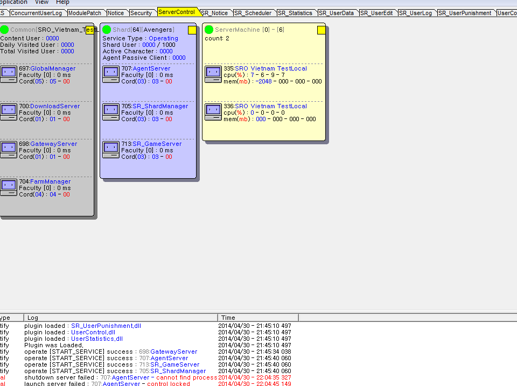Select the ServerControl tab

[x=177, y=12]
